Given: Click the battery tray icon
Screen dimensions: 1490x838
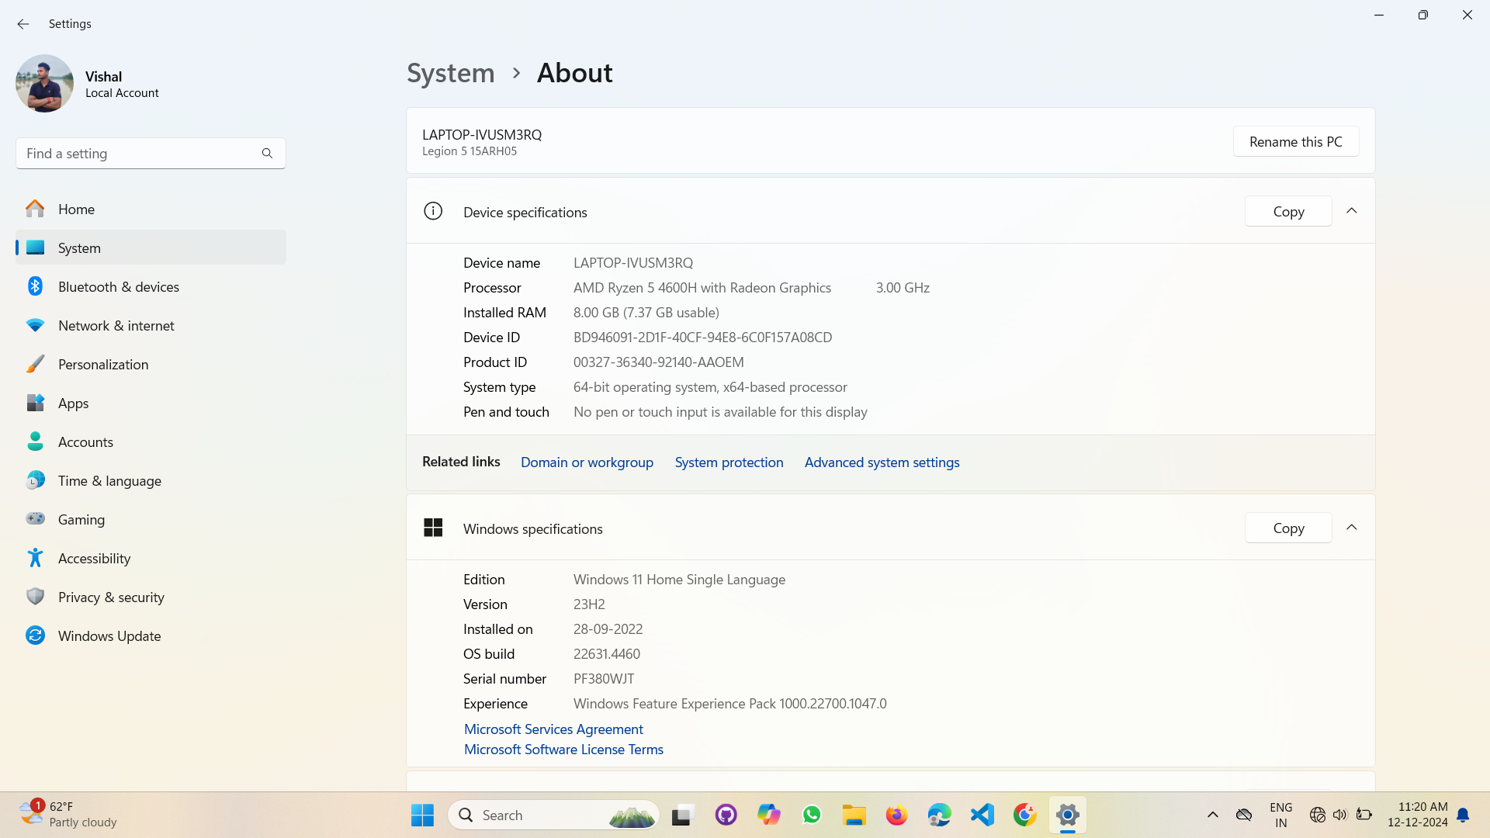Looking at the screenshot, I should [1364, 815].
